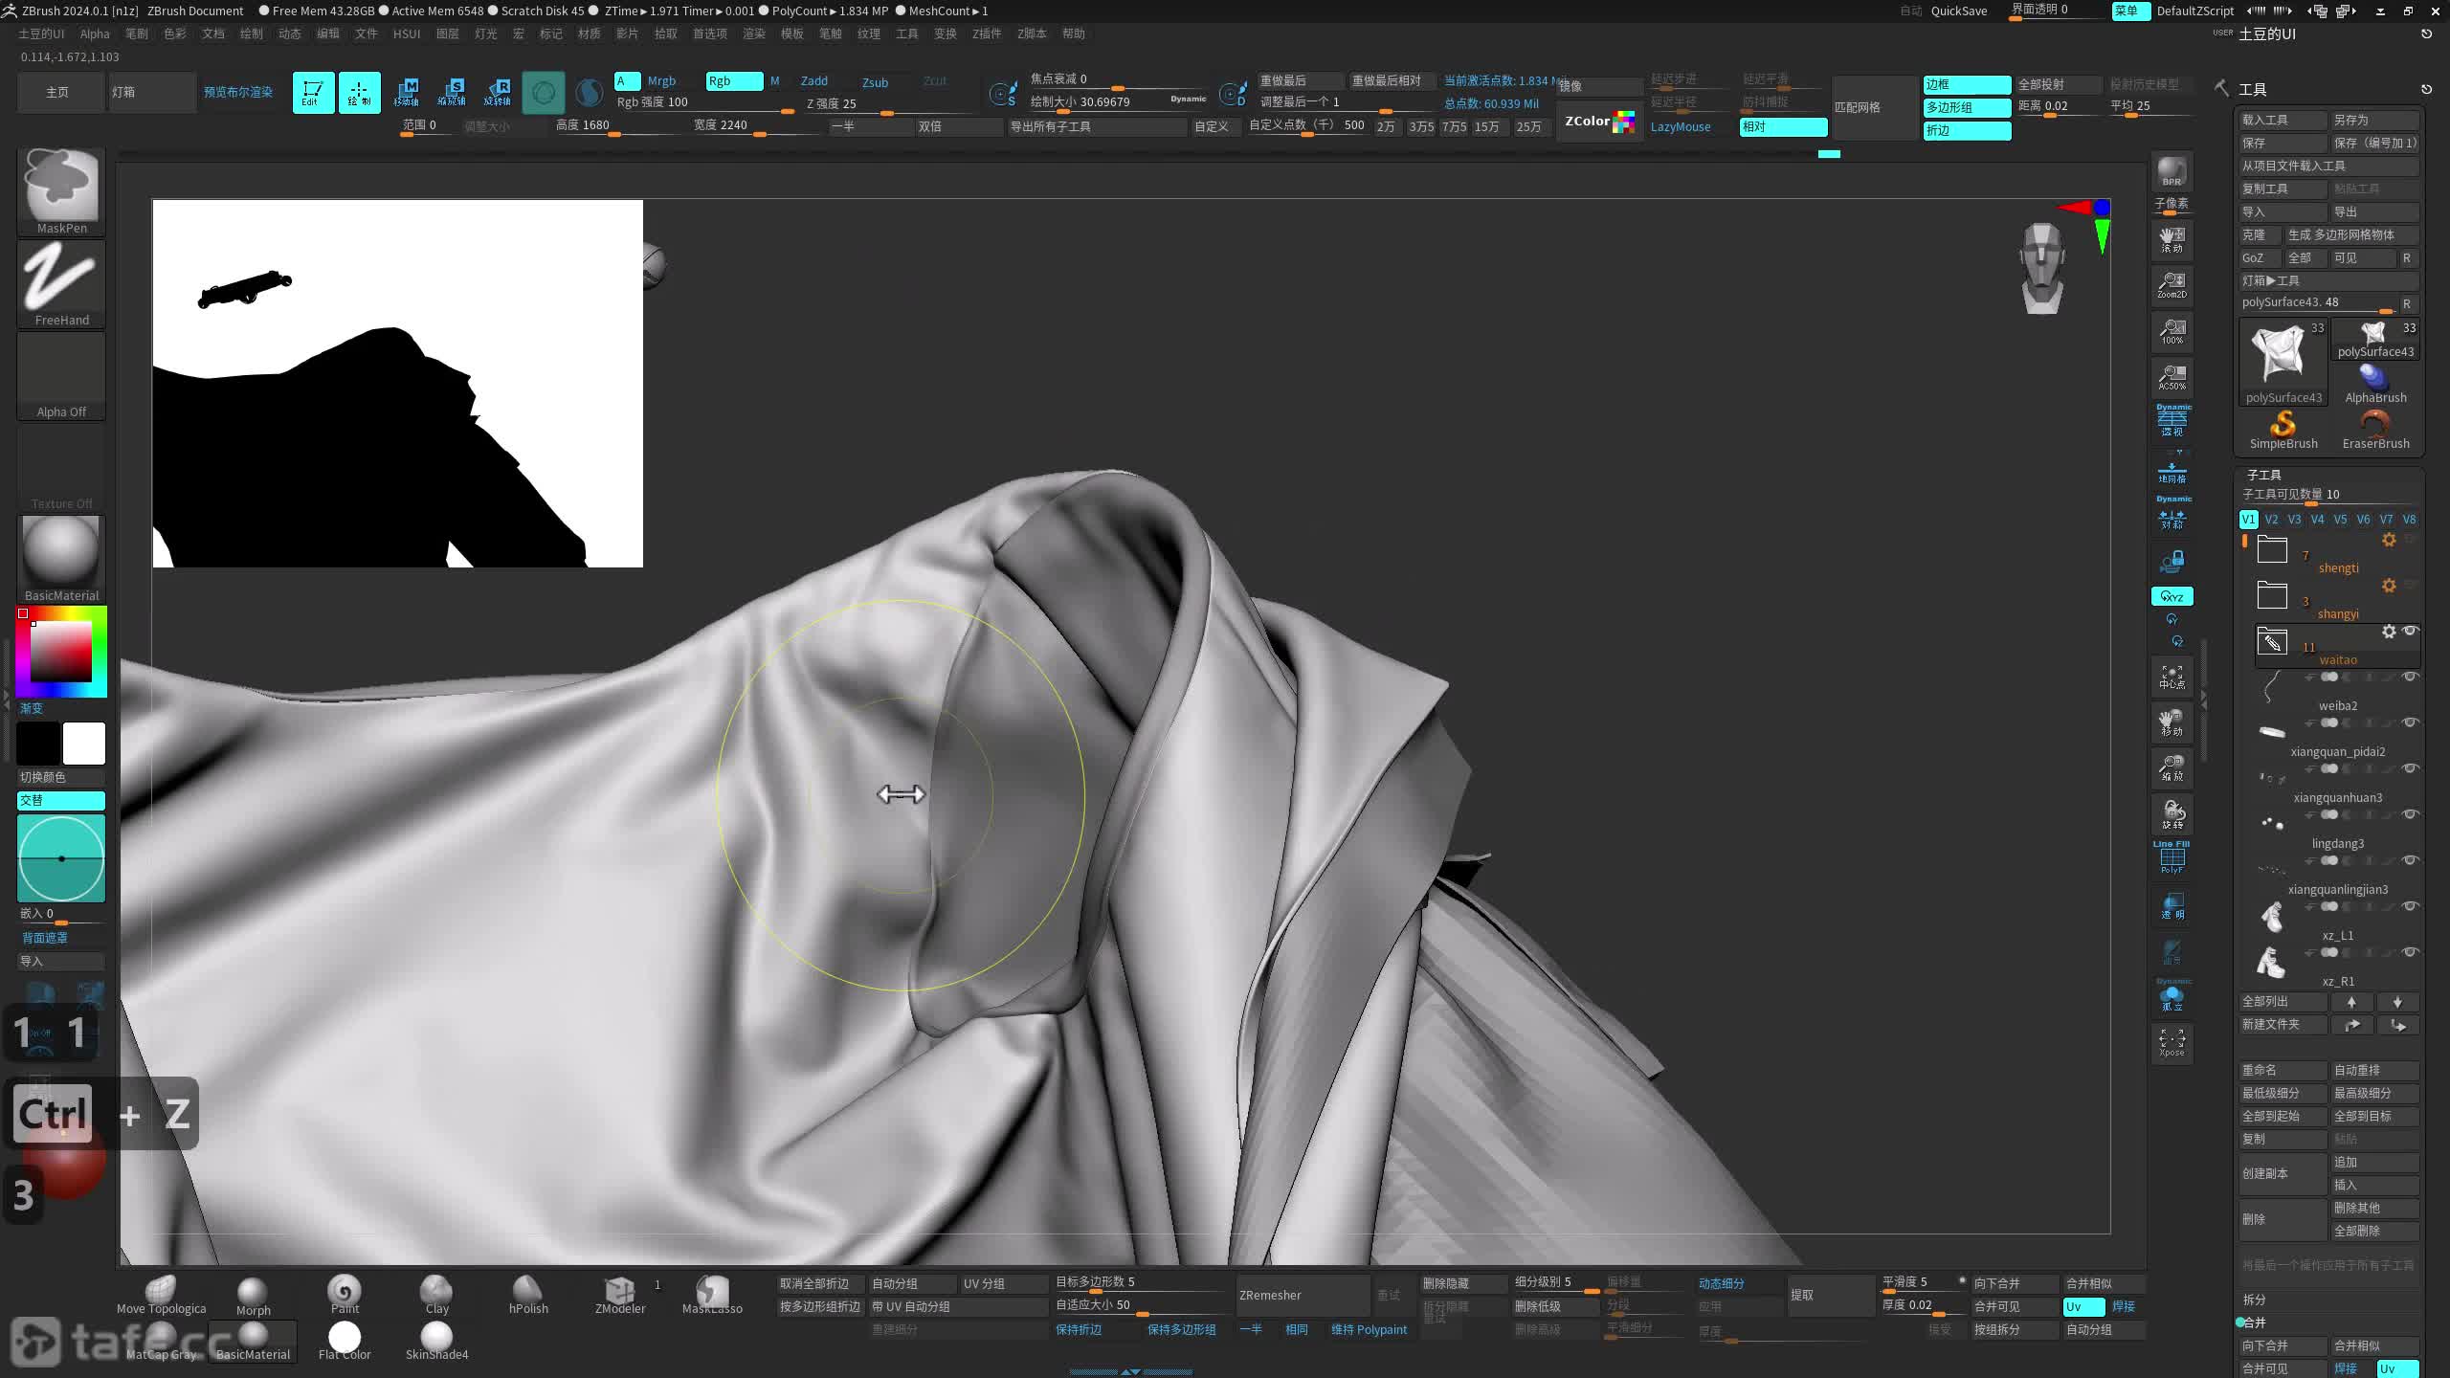Toggle Dynamic perspective (透视) view
The height and width of the screenshot is (1378, 2450).
2172,421
